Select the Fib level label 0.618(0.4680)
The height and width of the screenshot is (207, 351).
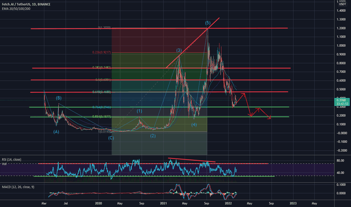coord(101,92)
